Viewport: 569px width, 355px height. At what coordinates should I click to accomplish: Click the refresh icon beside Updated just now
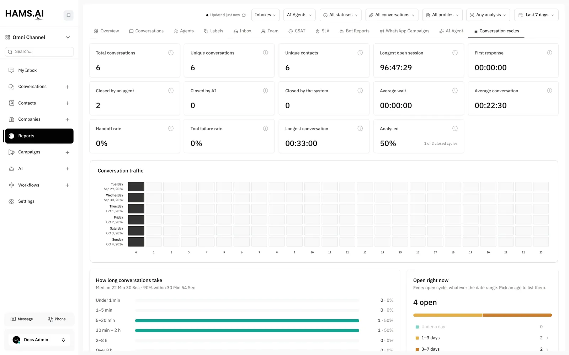(x=244, y=15)
